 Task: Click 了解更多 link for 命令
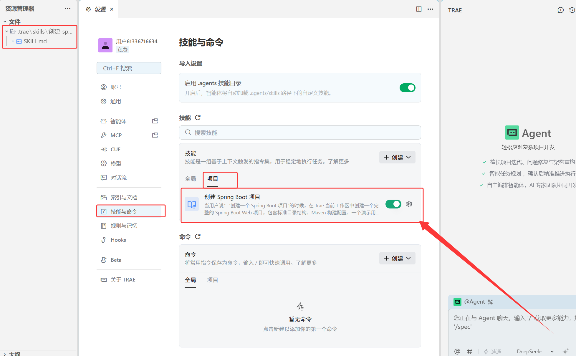click(x=306, y=263)
